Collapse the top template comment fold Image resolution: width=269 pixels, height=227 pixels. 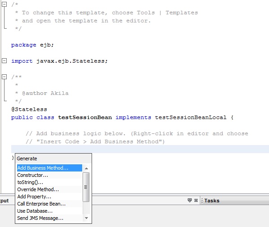coord(4,4)
